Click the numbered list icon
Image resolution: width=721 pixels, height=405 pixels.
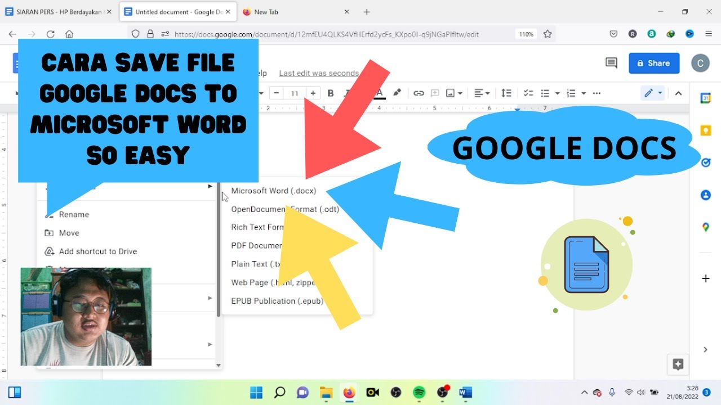point(571,93)
